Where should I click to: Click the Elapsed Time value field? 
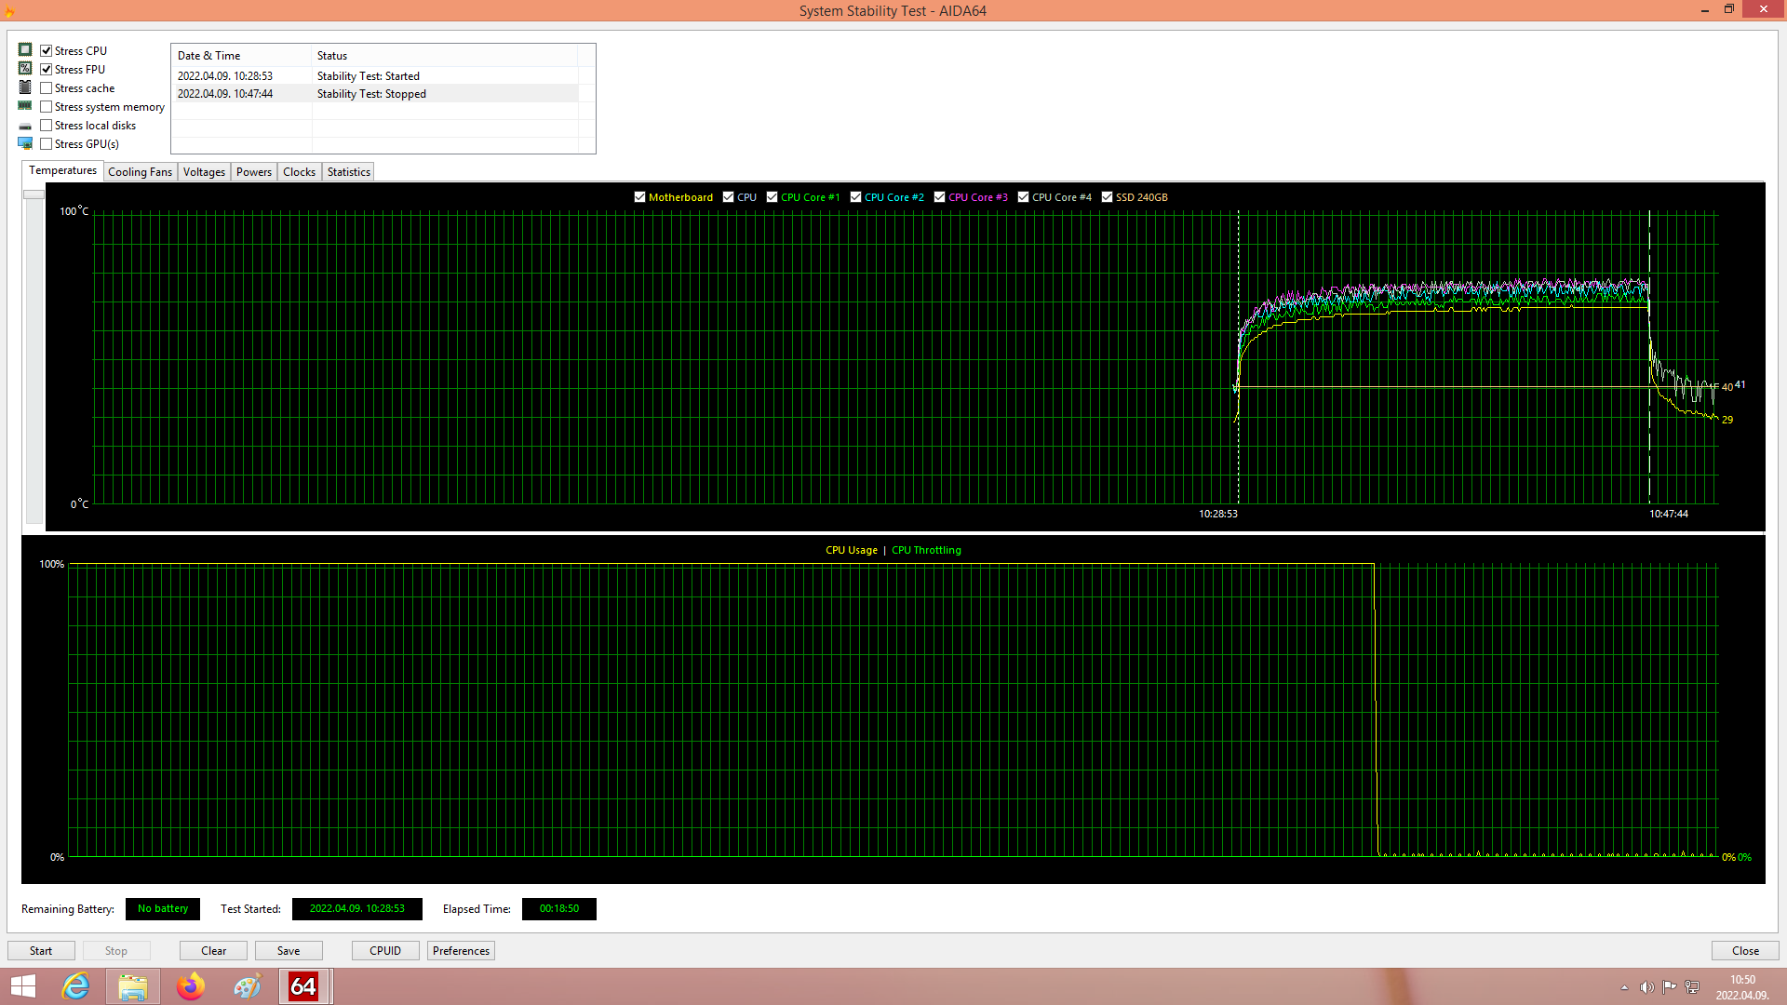558,909
